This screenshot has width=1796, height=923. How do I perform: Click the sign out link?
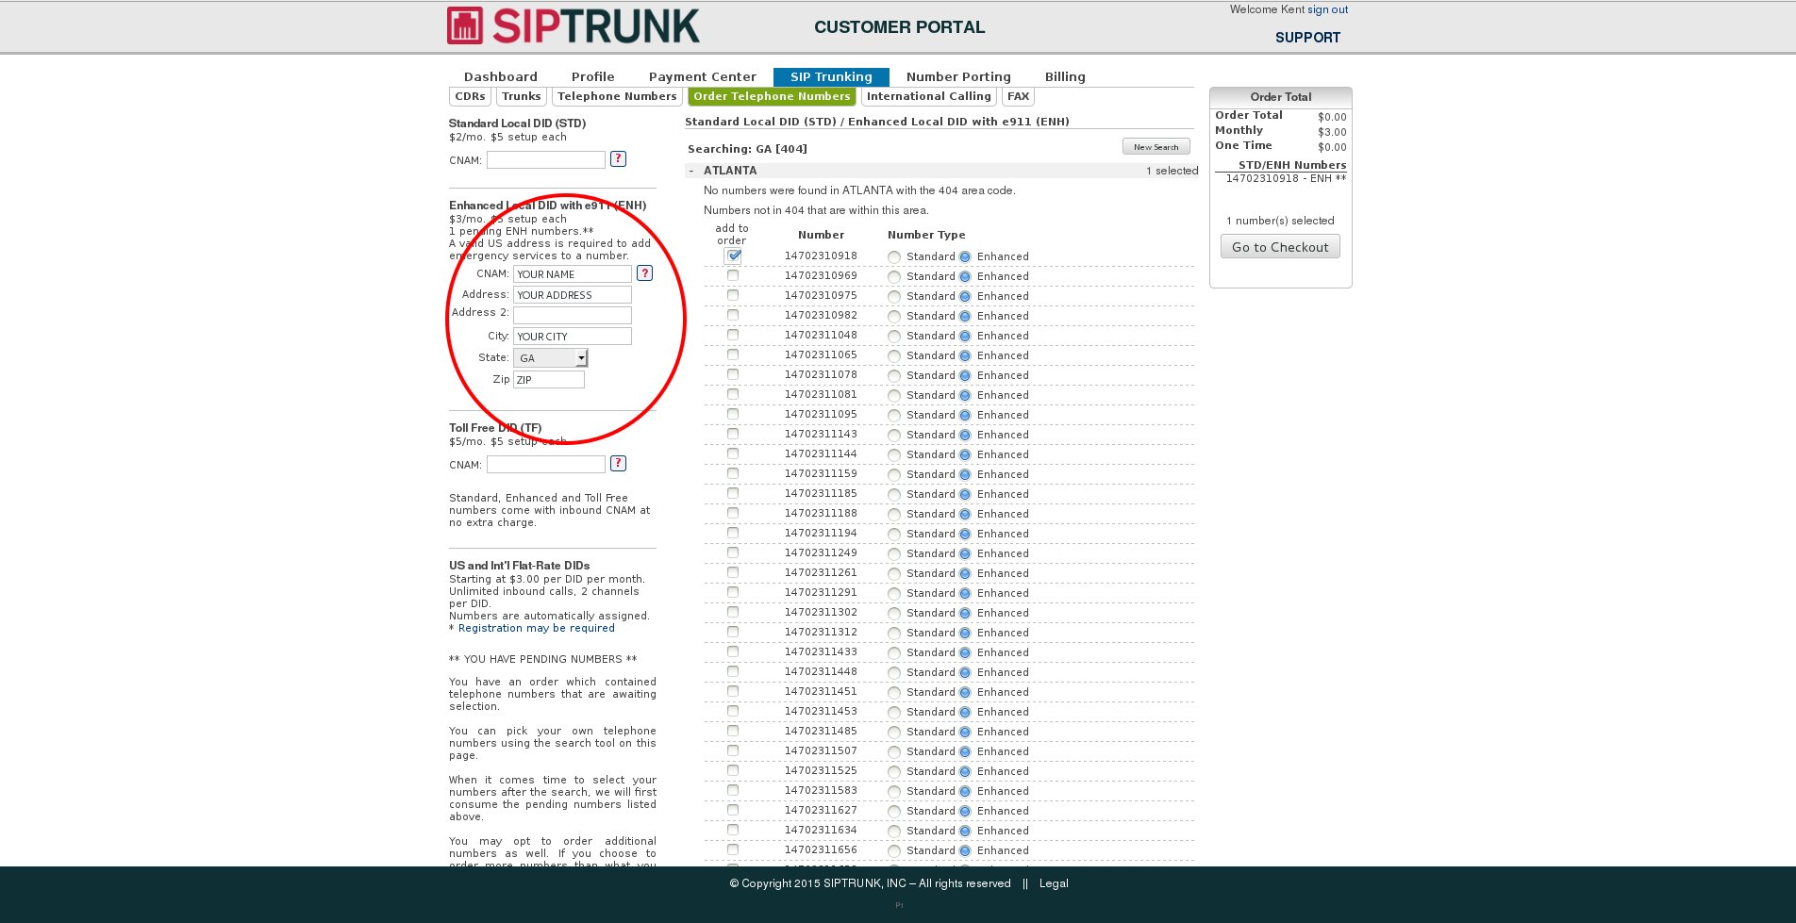[1327, 9]
